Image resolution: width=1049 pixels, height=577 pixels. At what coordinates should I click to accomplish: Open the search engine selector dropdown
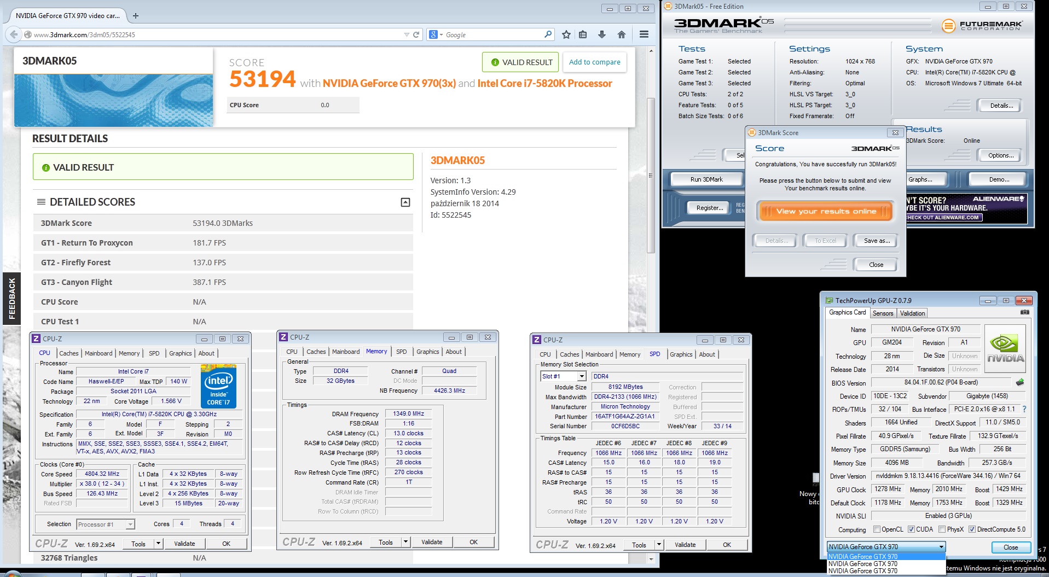coord(436,34)
